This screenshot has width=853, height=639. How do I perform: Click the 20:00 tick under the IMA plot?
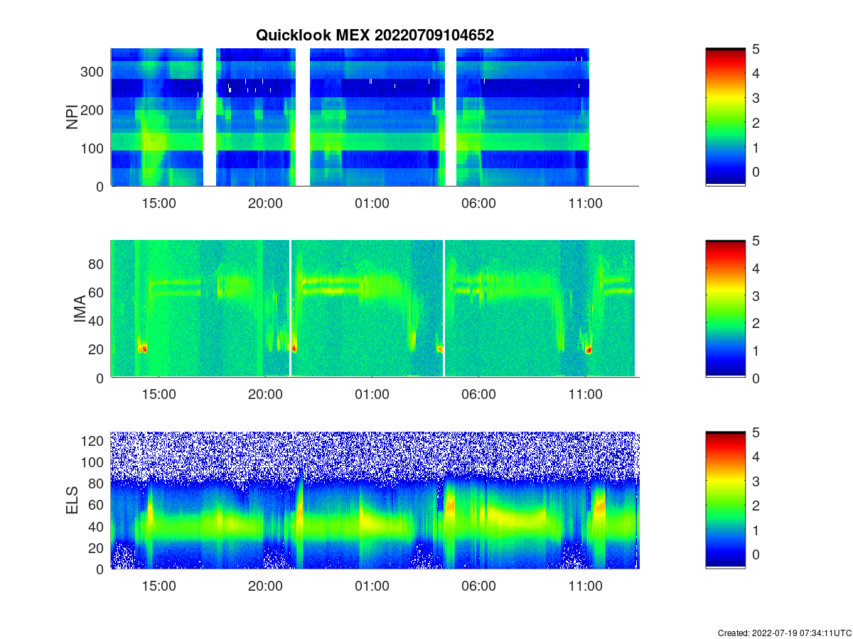[266, 395]
